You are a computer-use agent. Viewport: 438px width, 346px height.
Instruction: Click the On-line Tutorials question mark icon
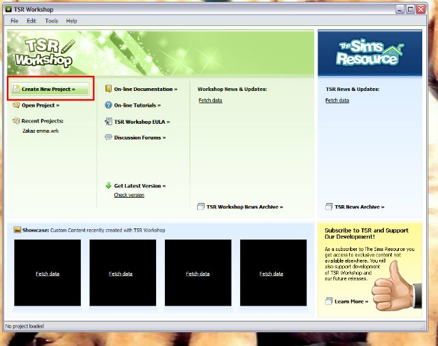108,105
